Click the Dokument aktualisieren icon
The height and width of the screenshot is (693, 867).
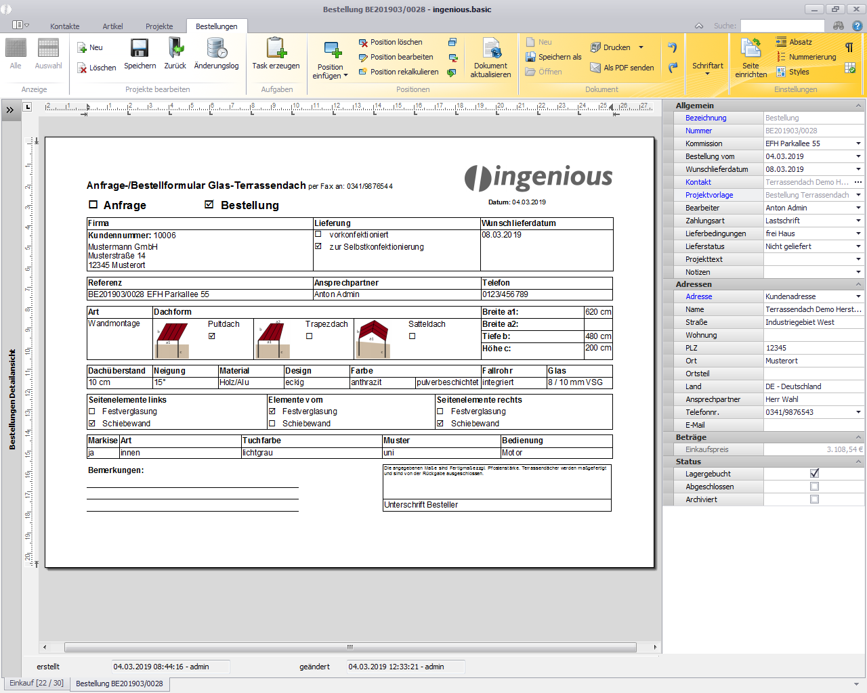[x=491, y=49]
